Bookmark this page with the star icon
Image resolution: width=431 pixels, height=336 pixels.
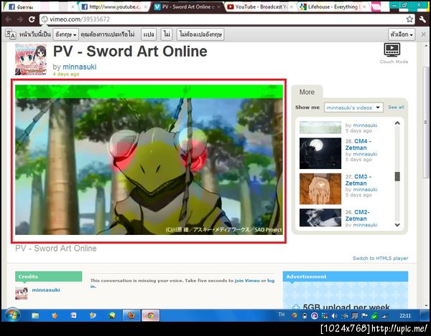tap(409, 19)
